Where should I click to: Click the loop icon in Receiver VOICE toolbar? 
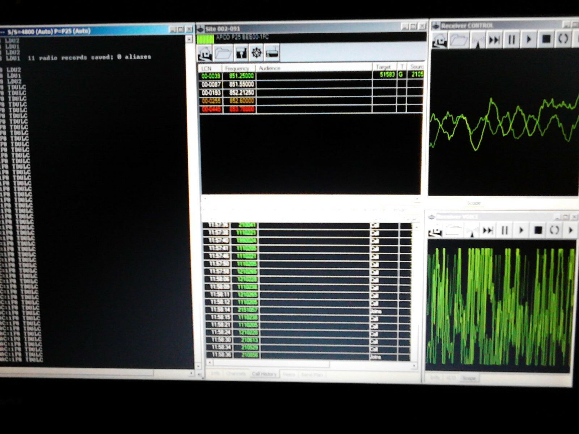pos(554,230)
